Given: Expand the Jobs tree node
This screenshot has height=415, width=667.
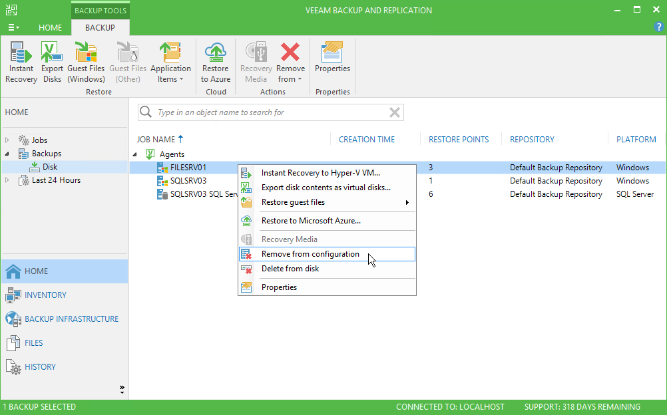Looking at the screenshot, I should pos(7,140).
